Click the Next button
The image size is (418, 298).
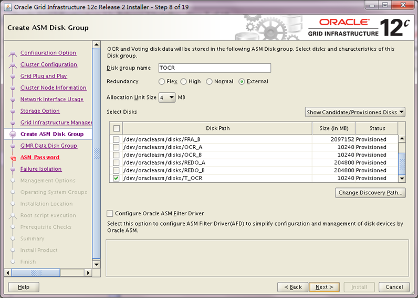[324, 287]
